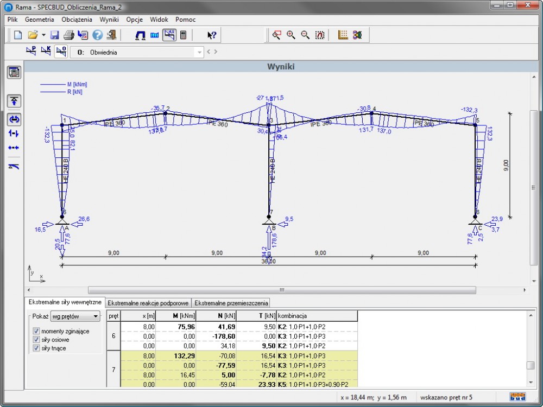Click the support reactions icon in sidebar
543x407 pixels.
coord(14,100)
